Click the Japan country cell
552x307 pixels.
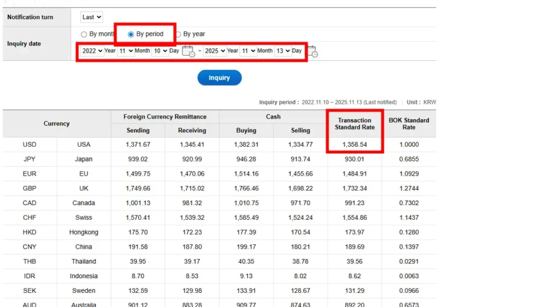[x=84, y=160]
